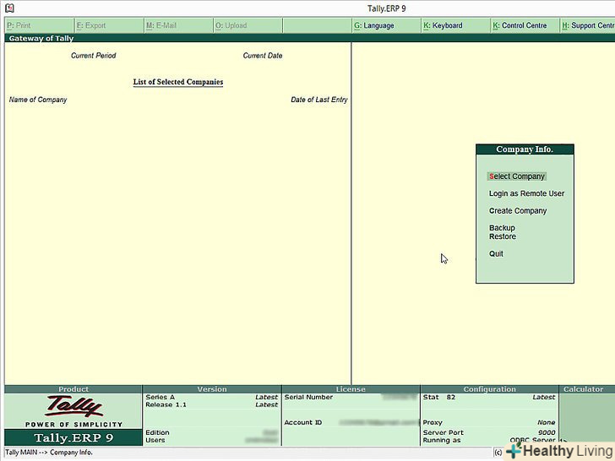Click the Tally.ERP 9 product banner
The height and width of the screenshot is (461, 615).
pyautogui.click(x=73, y=437)
